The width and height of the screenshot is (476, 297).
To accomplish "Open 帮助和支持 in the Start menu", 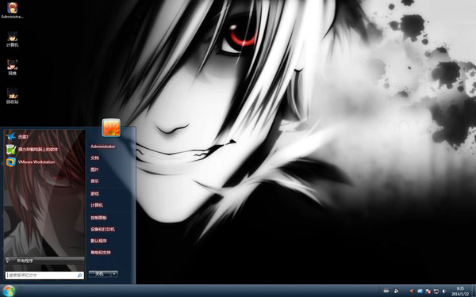I will [101, 252].
